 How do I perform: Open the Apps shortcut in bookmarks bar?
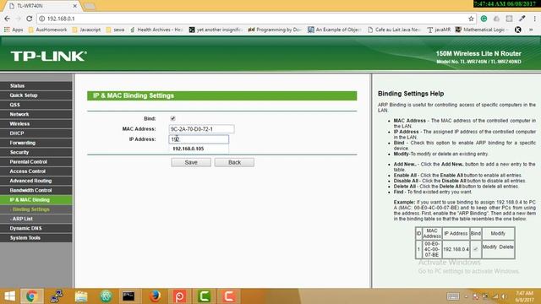(14, 30)
